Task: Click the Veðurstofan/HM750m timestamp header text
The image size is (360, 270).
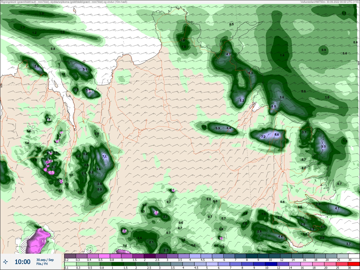Action: [330, 2]
